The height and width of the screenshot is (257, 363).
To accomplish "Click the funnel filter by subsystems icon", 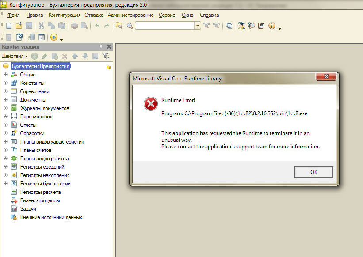I will [x=106, y=56].
